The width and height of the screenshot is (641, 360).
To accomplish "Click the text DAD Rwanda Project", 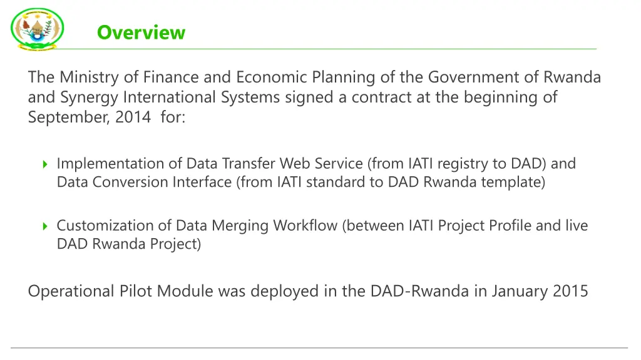I will click(x=127, y=244).
